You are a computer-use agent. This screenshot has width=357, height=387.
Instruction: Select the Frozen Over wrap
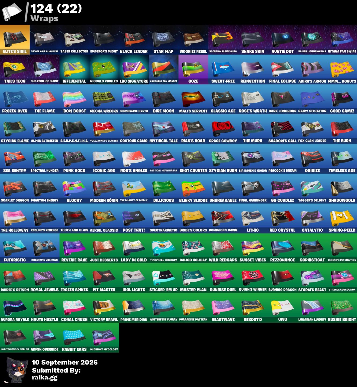click(x=15, y=99)
